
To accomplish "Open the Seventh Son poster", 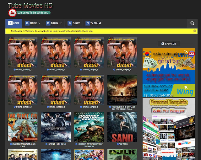I will coord(56,127).
